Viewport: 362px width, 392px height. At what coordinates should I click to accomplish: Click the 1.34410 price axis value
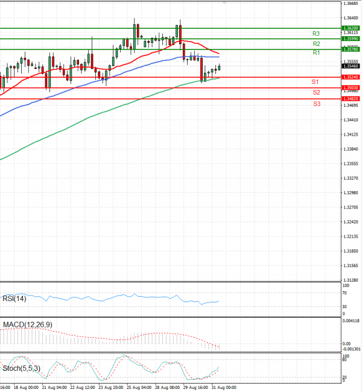pyautogui.click(x=351, y=120)
